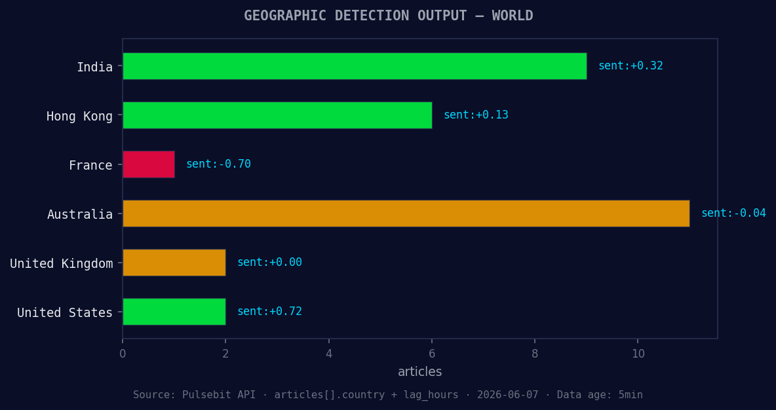Image resolution: width=776 pixels, height=410 pixels.
Task: Click the x-axis tick label 2
Action: click(225, 354)
